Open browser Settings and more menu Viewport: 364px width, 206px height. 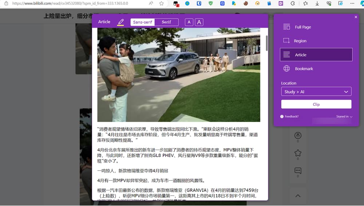[352, 3]
